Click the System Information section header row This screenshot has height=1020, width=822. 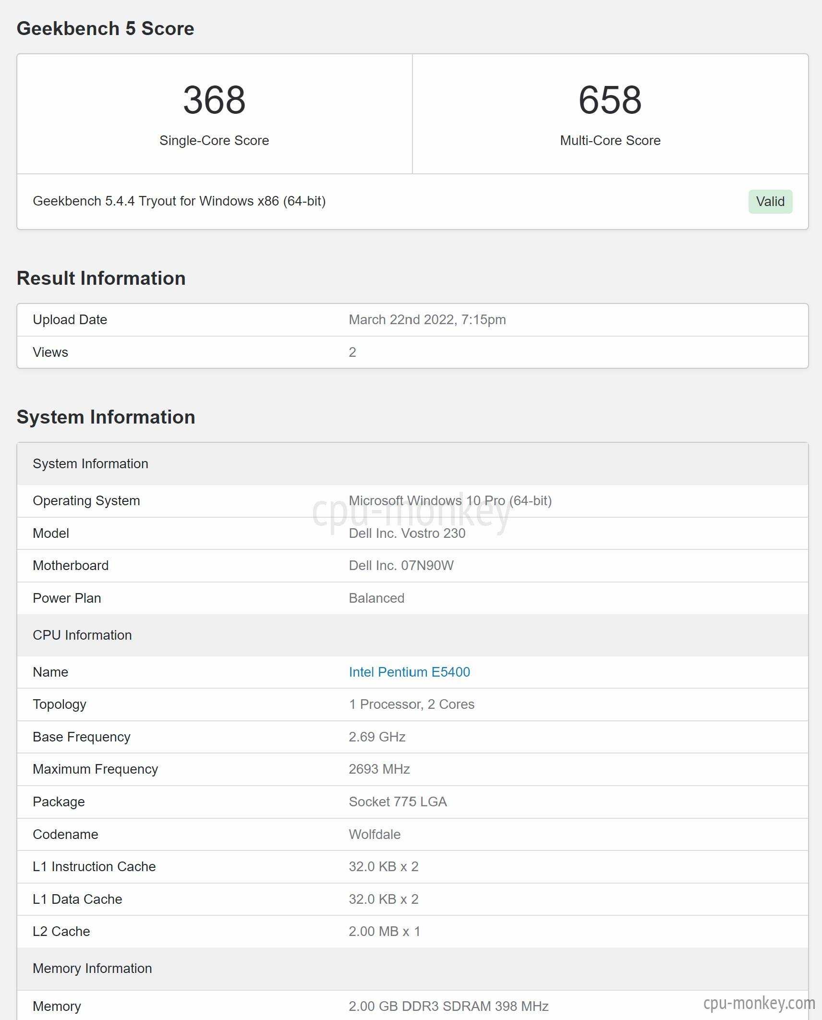click(412, 463)
